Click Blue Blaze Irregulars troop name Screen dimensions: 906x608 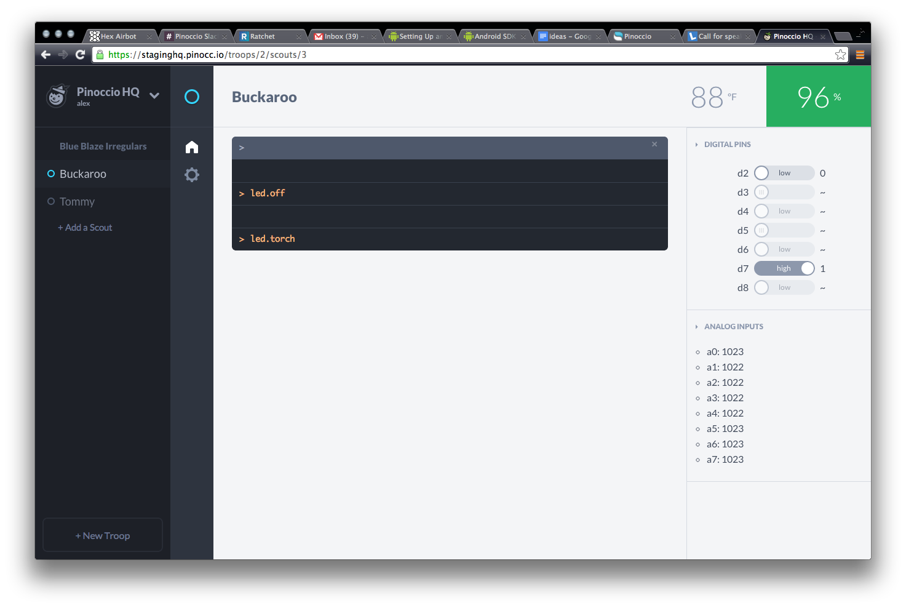(103, 146)
